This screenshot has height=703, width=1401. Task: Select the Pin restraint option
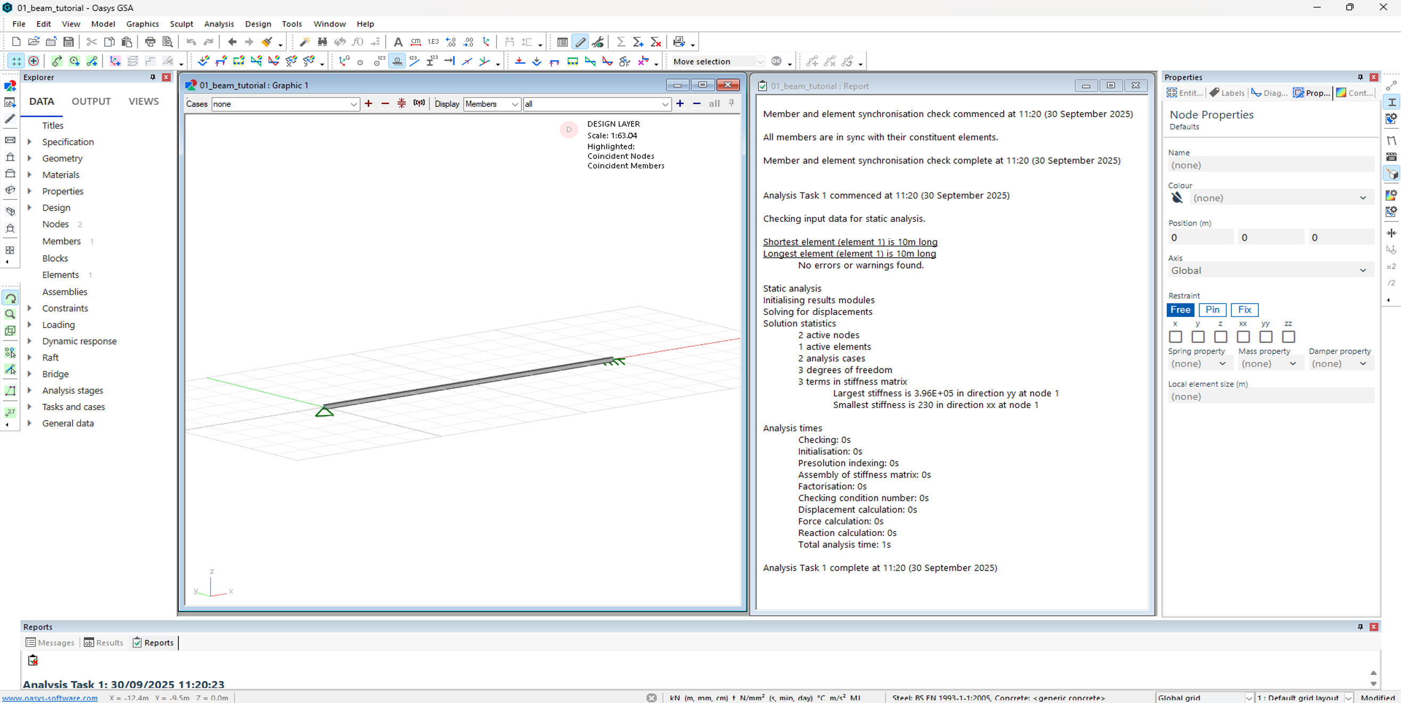pyautogui.click(x=1212, y=310)
